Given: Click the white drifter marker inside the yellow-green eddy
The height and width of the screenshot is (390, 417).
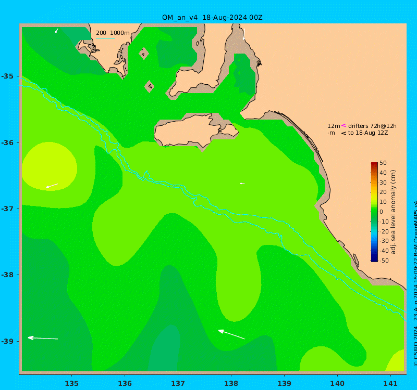Looking at the screenshot, I should click(52, 186).
